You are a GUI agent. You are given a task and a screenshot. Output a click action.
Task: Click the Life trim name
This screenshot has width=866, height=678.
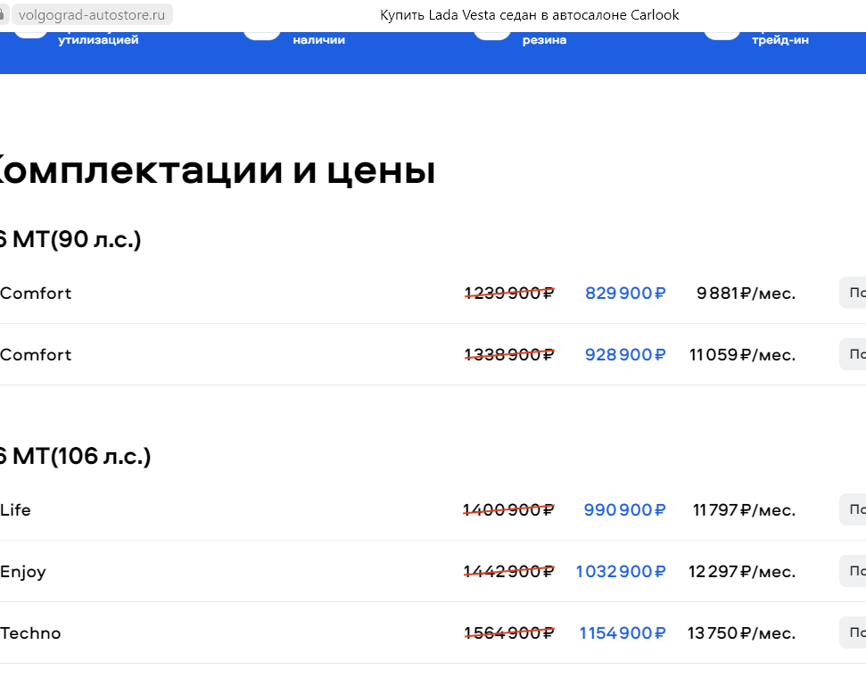coord(15,509)
